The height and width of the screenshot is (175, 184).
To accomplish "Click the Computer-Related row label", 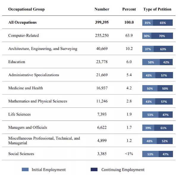I will pyautogui.click(x=23, y=35).
